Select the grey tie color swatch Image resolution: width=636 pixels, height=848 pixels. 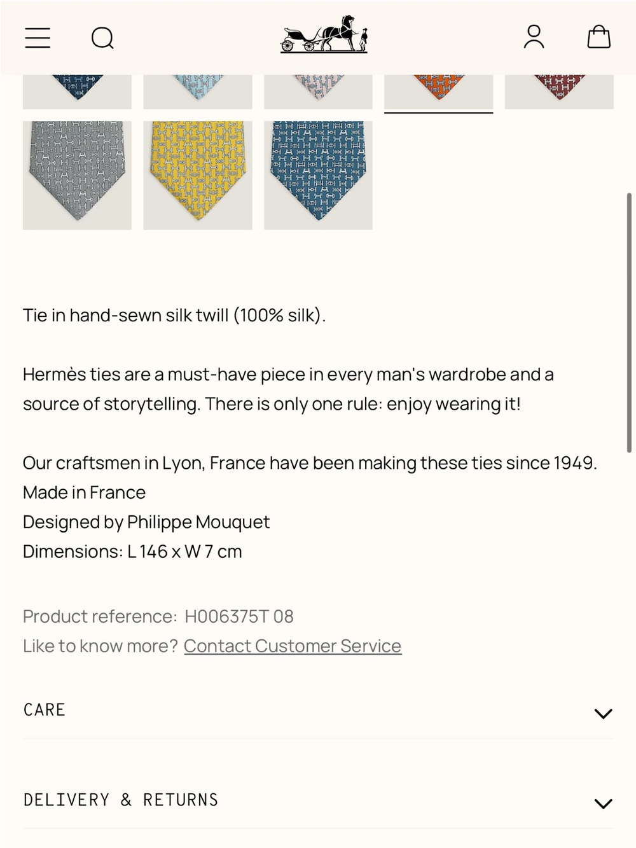click(x=77, y=175)
